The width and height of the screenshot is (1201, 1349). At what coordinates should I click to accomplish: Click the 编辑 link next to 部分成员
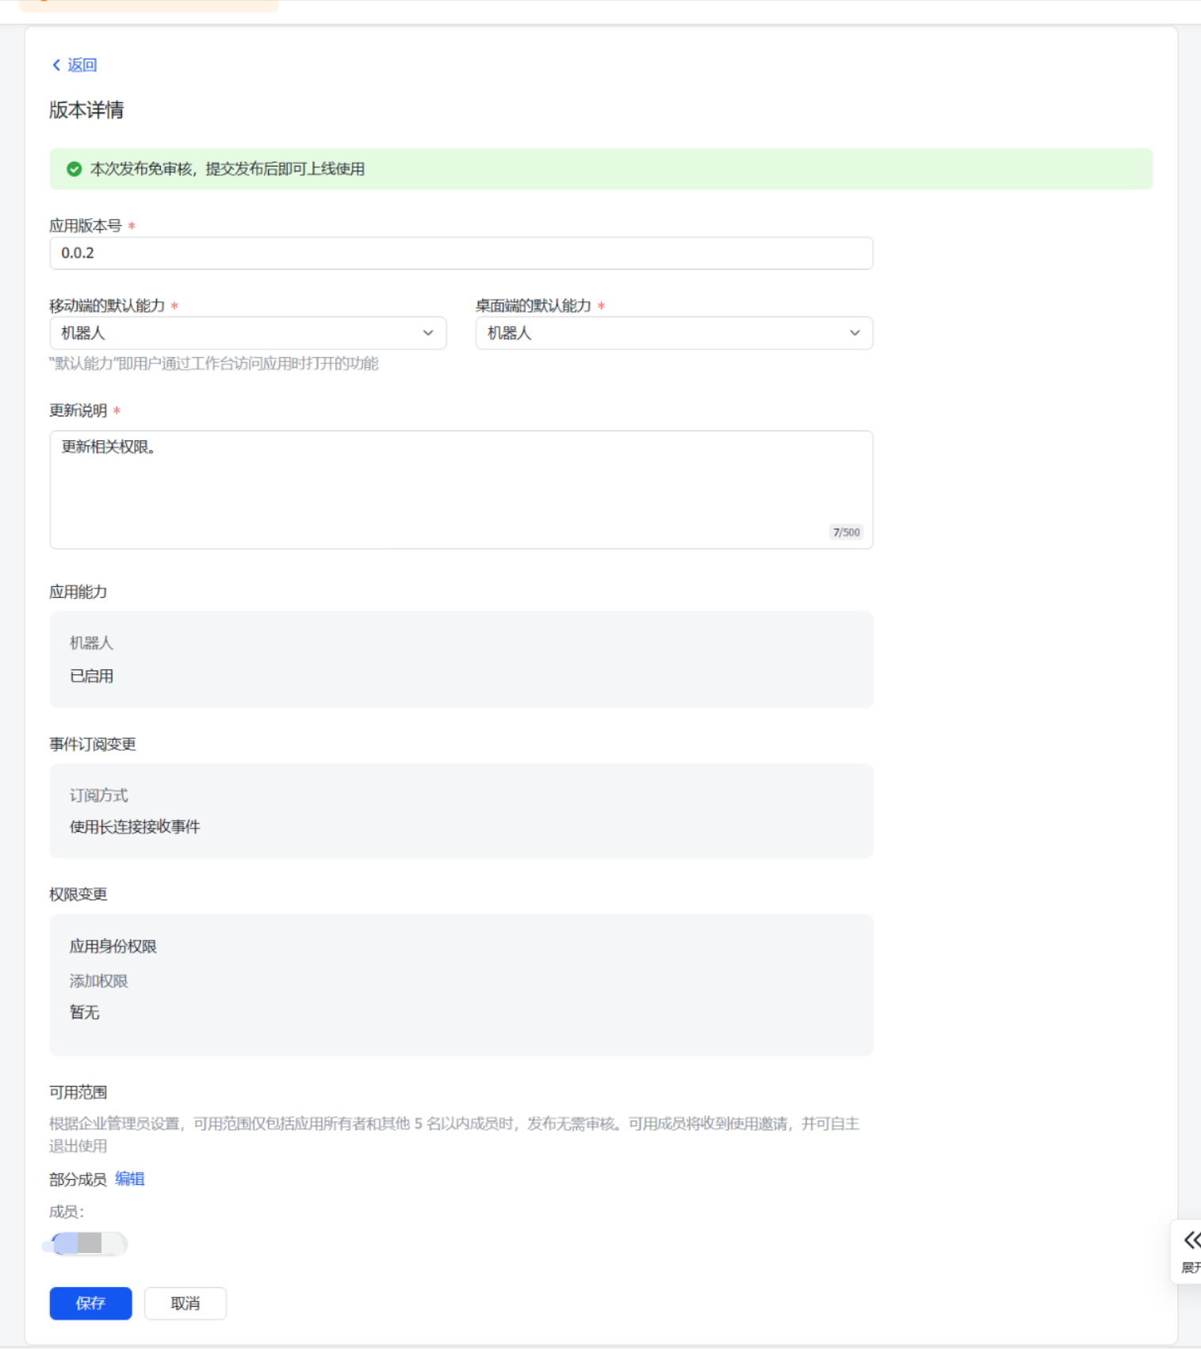click(x=130, y=1178)
